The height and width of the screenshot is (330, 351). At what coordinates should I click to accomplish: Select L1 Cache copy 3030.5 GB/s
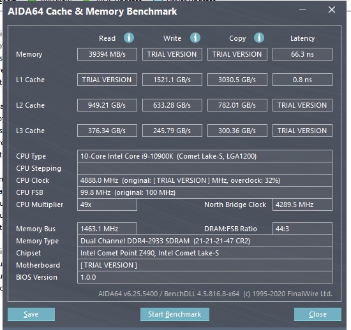click(237, 80)
